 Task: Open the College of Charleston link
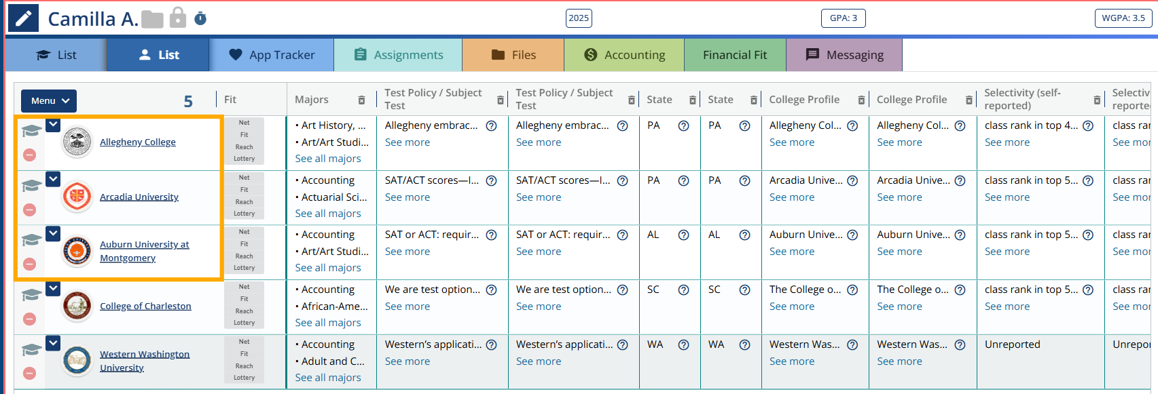pyautogui.click(x=145, y=307)
